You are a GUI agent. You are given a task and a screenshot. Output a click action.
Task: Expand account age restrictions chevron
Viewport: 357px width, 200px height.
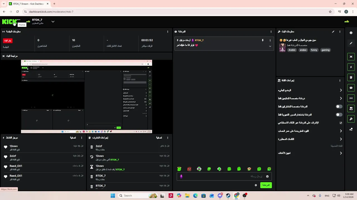[x=341, y=131]
